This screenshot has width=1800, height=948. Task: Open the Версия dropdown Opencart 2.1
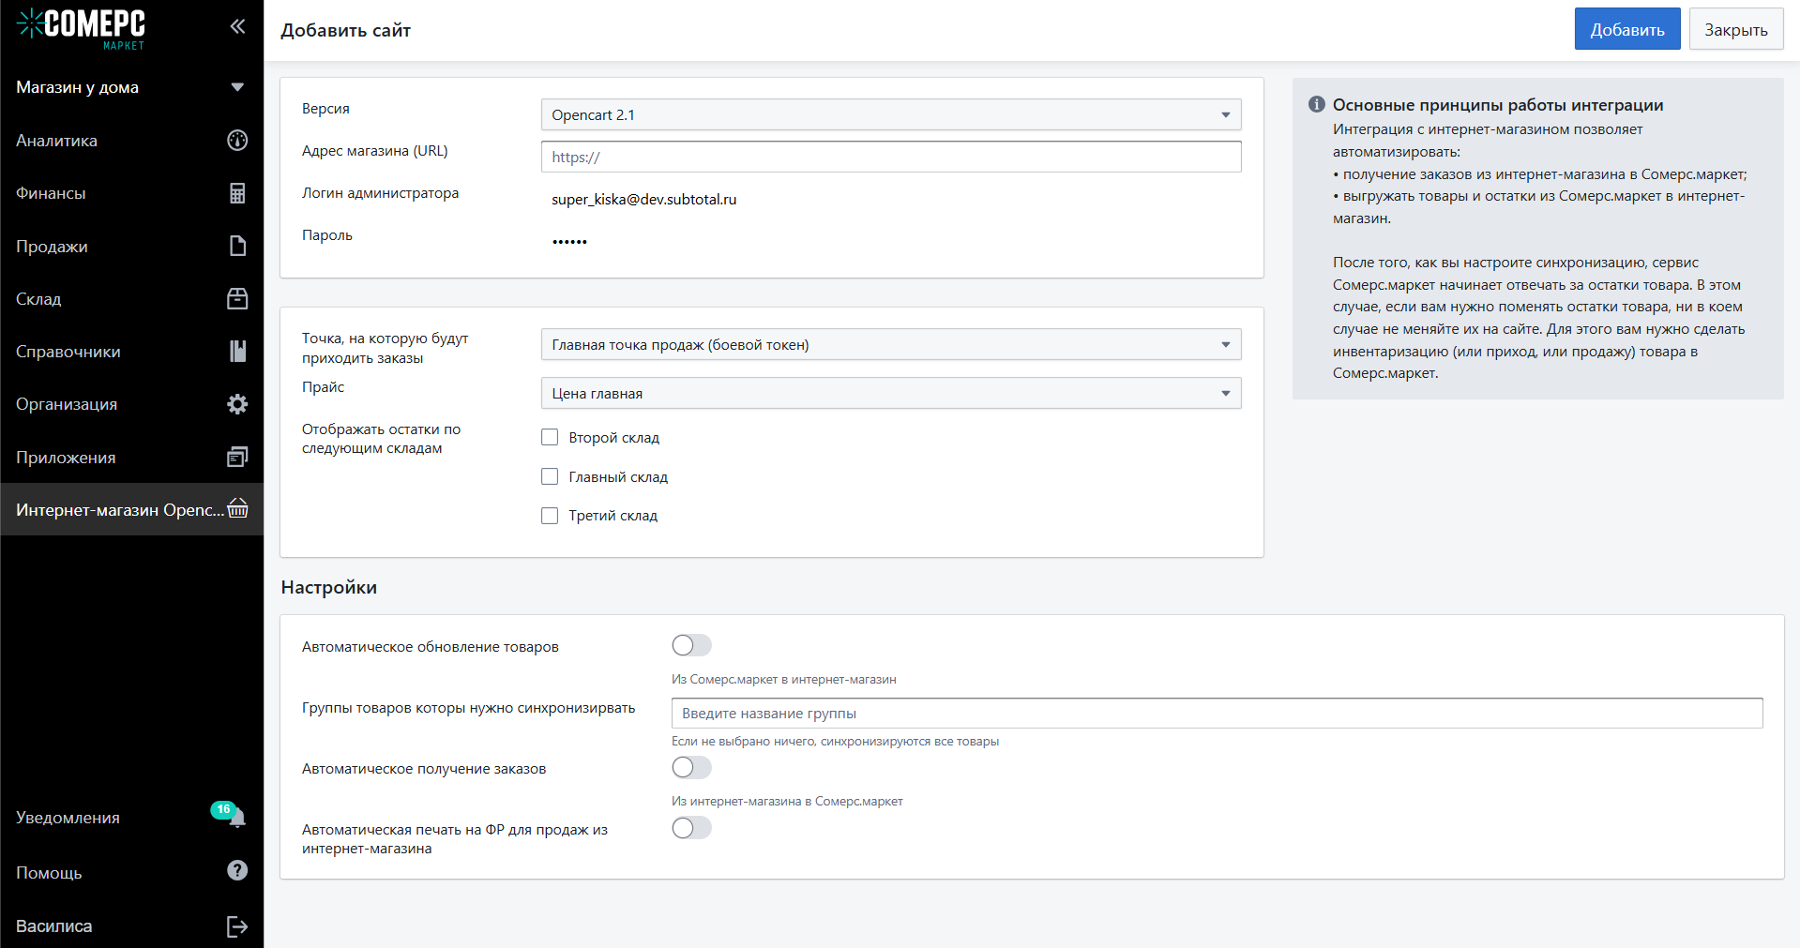point(891,114)
